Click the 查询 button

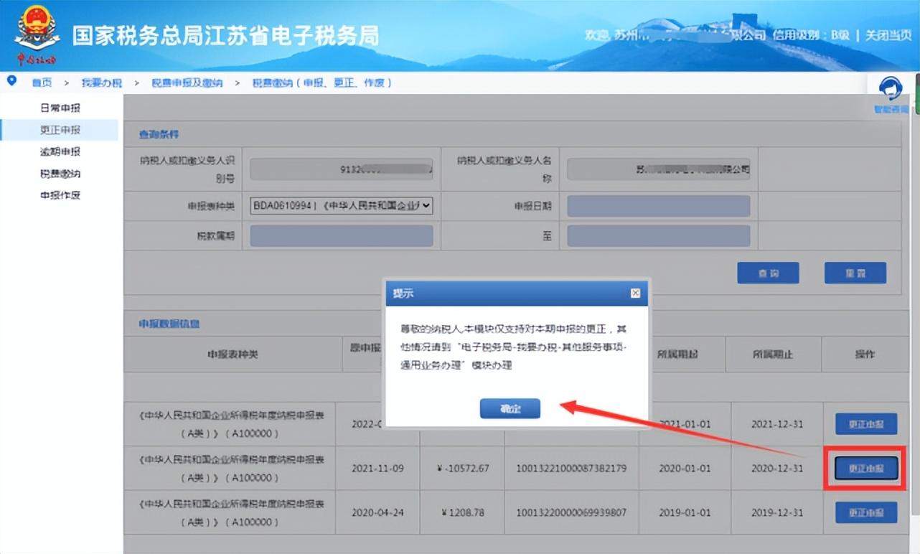[x=768, y=273]
